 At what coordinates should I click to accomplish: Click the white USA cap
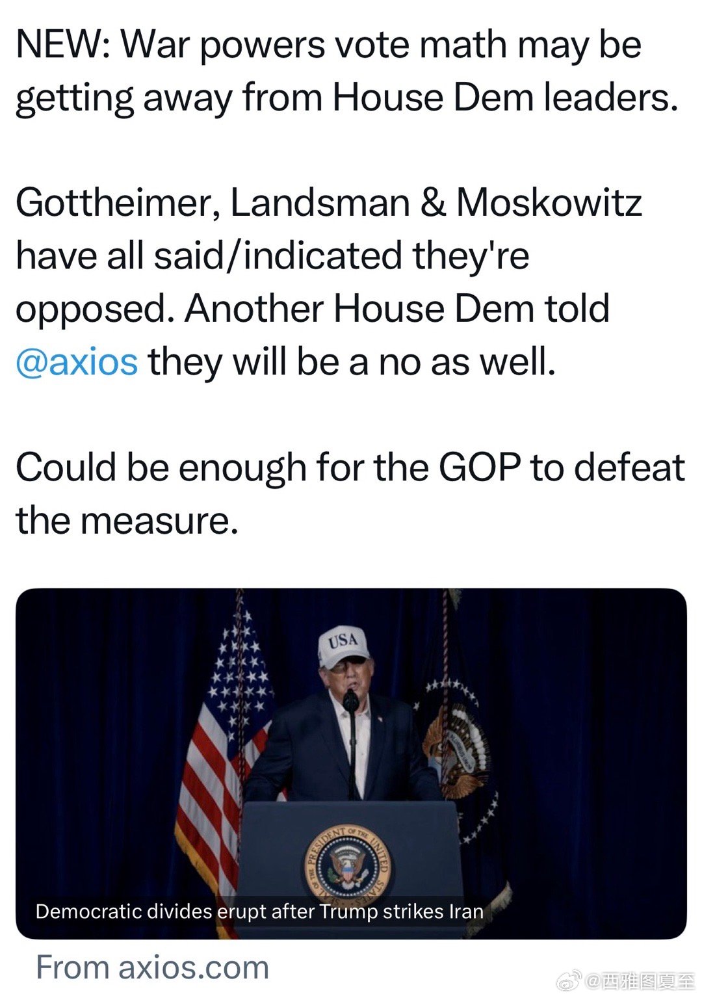point(343,647)
